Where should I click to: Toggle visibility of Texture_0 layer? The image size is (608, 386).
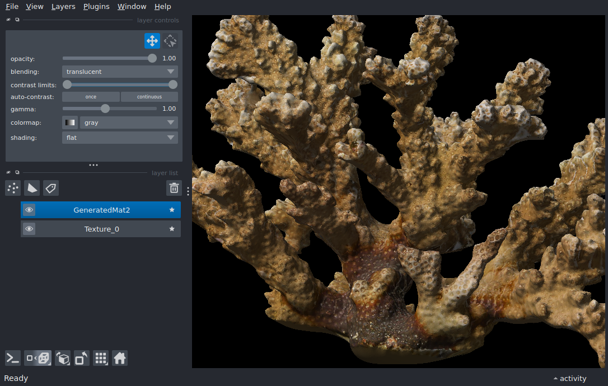(29, 229)
